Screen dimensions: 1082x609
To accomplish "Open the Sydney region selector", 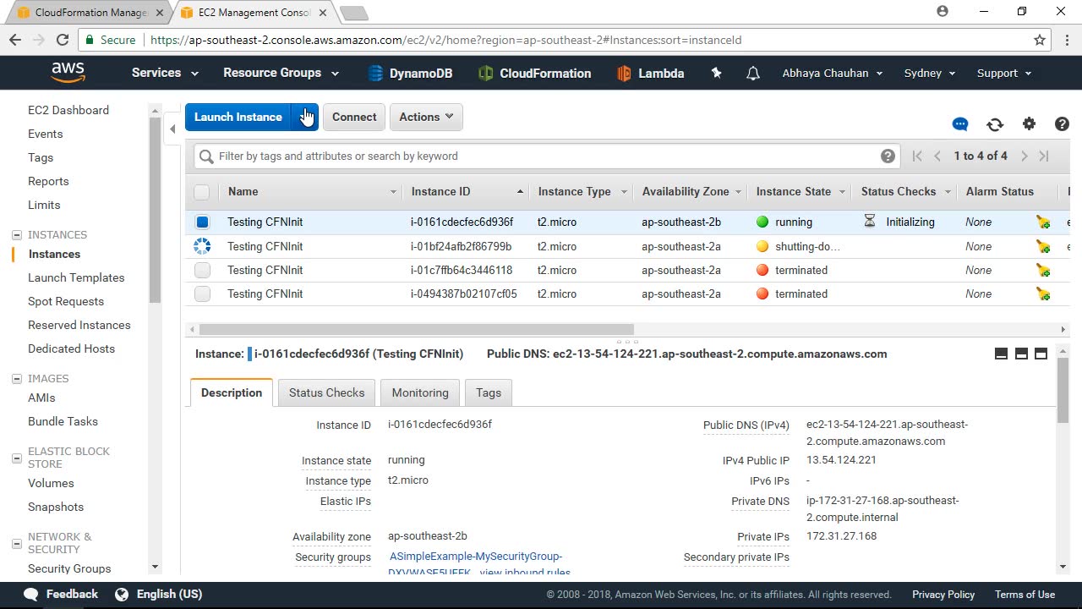I will point(930,73).
